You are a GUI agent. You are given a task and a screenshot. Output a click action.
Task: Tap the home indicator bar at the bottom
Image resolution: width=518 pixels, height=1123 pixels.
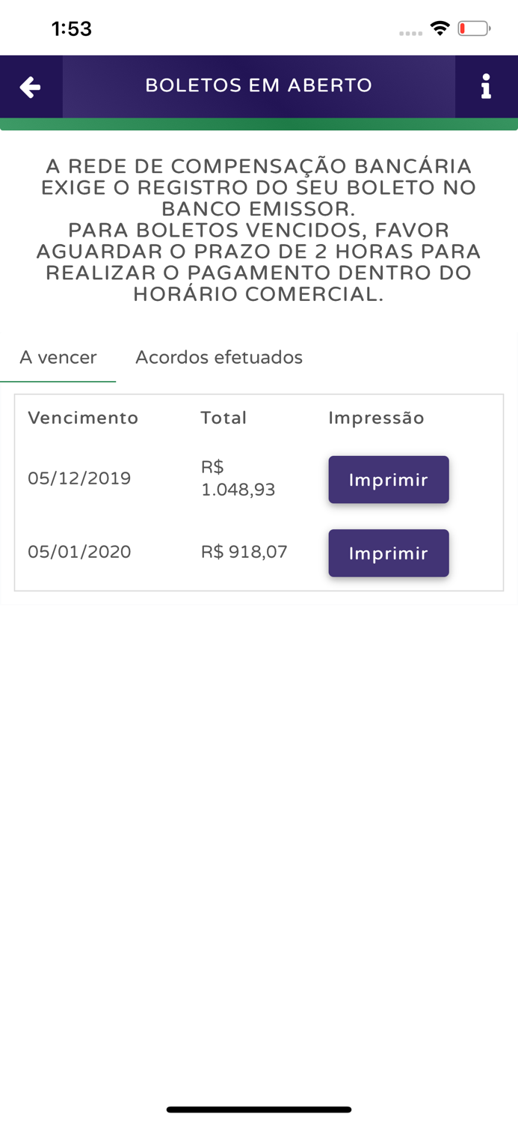[x=259, y=1109]
